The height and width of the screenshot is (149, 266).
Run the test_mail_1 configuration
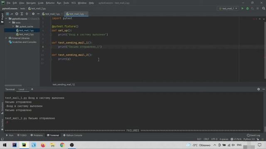pos(242,8)
